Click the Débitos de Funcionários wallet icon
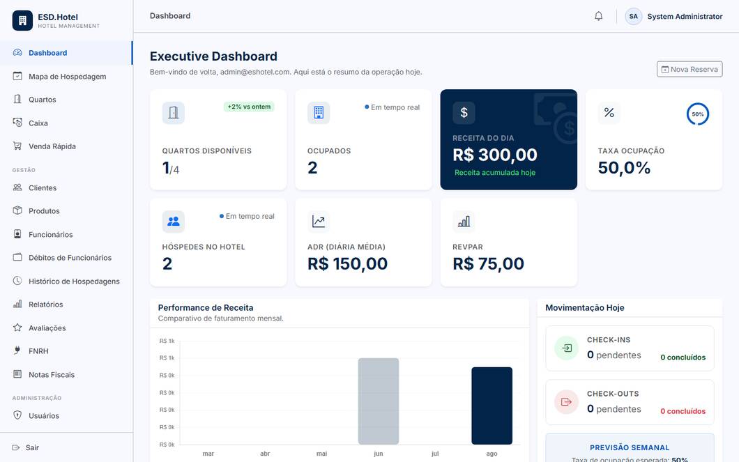Screen dimensions: 739x462 coord(17,257)
